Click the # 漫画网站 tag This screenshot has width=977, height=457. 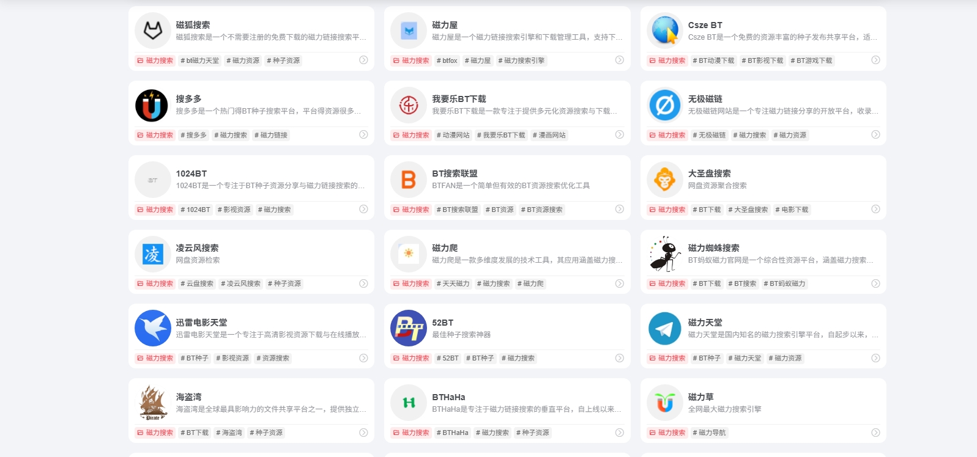[x=549, y=135]
